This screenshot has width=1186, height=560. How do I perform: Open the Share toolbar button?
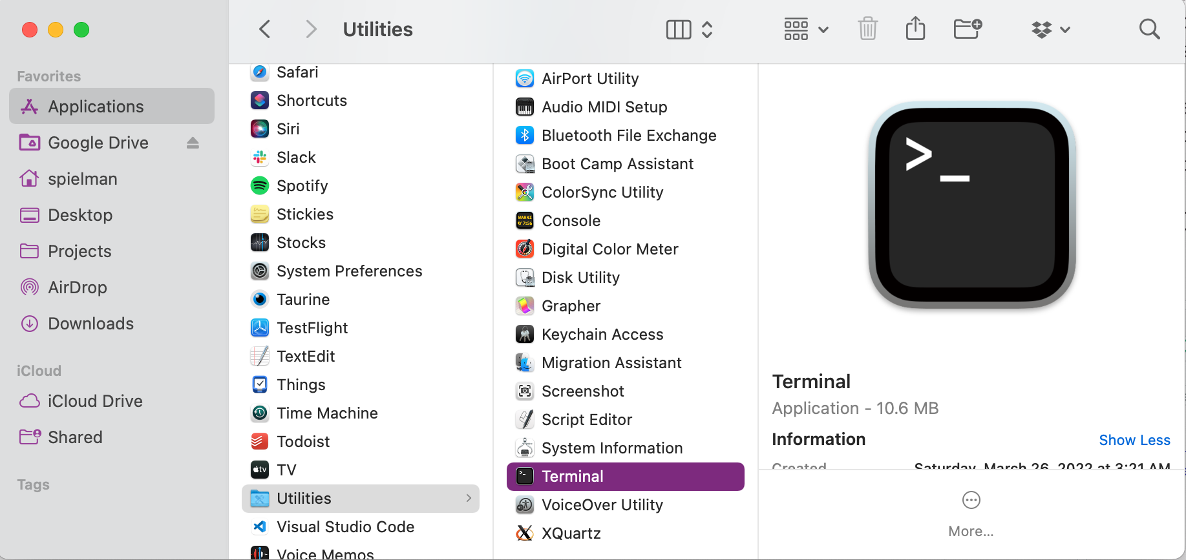point(915,29)
